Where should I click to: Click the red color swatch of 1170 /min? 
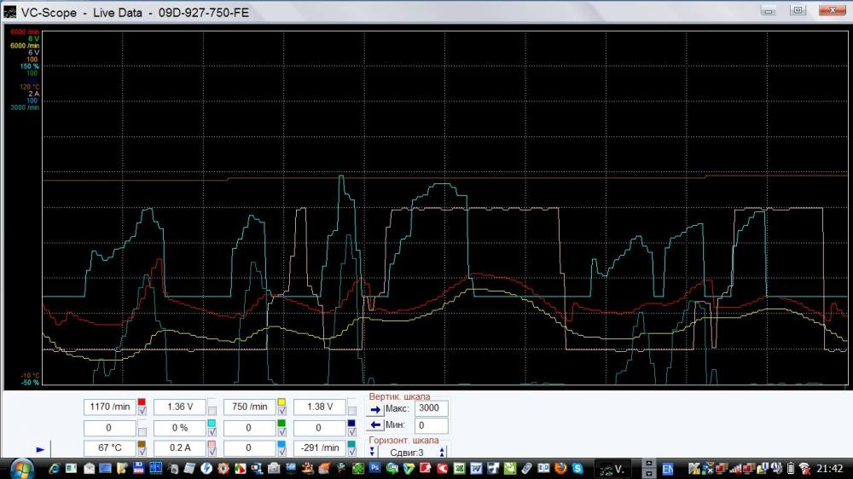point(142,402)
